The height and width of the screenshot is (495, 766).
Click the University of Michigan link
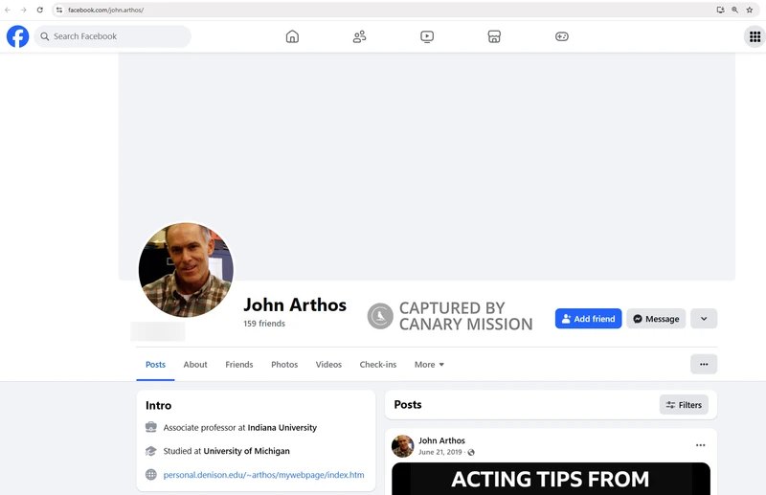pyautogui.click(x=246, y=451)
